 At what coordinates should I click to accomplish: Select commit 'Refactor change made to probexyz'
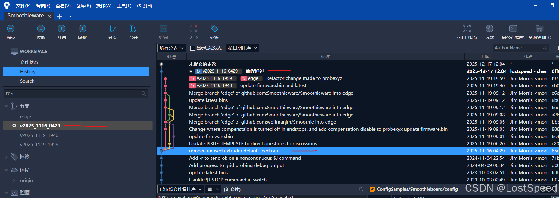(x=358, y=78)
